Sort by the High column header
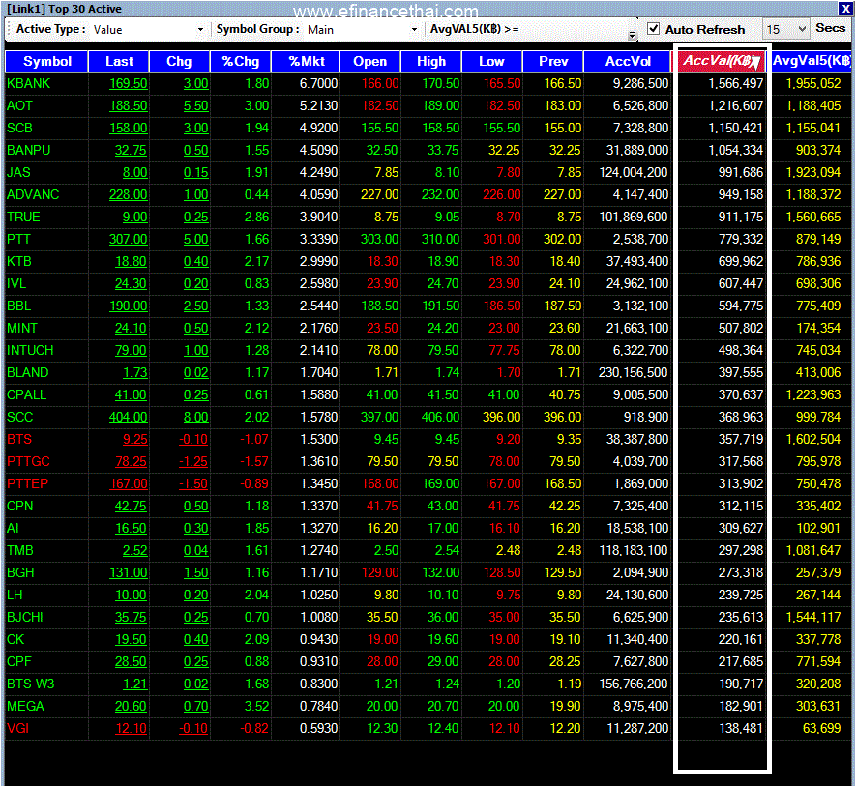Image resolution: width=856 pixels, height=786 pixels. click(431, 61)
